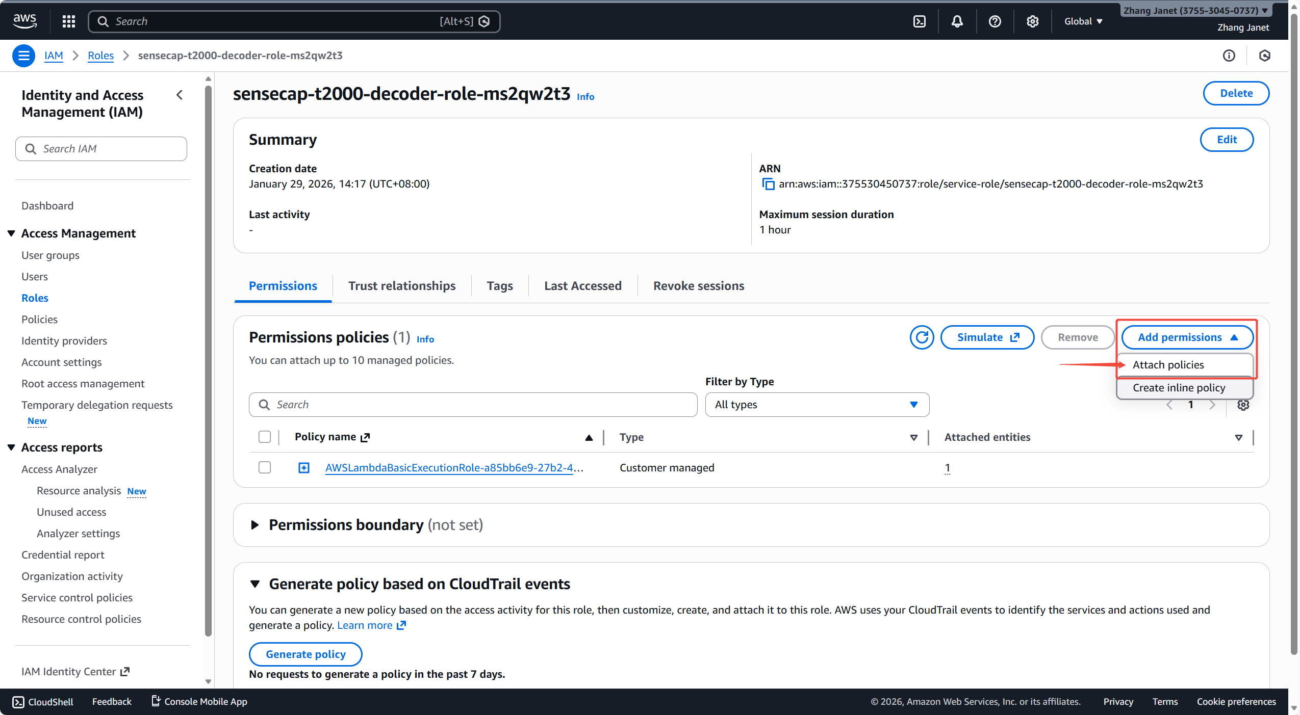Expand the AWSLambdaBasicExecutionRole policy details
The height and width of the screenshot is (715, 1300).
[304, 468]
